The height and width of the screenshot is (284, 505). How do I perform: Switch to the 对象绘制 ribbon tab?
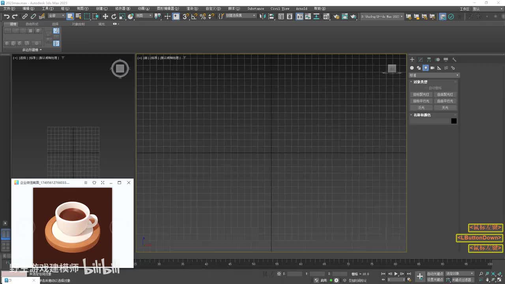click(78, 24)
